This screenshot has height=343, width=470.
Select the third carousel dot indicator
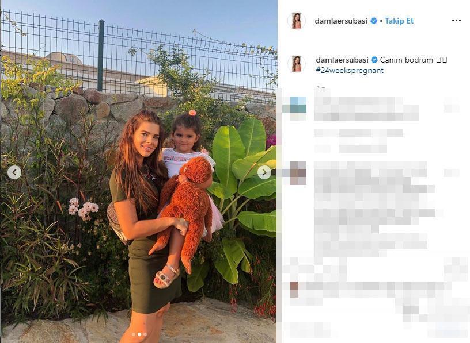145,334
